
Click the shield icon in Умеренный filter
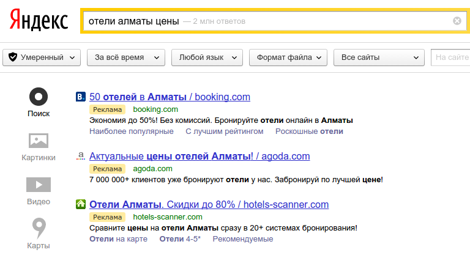pos(13,57)
